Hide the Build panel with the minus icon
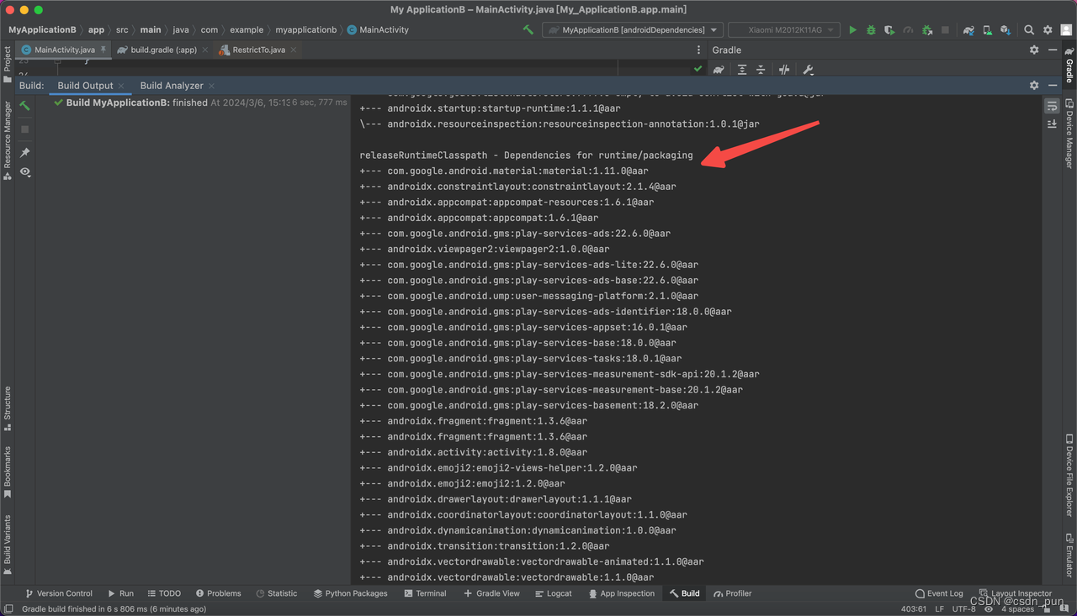The image size is (1077, 616). [1053, 86]
